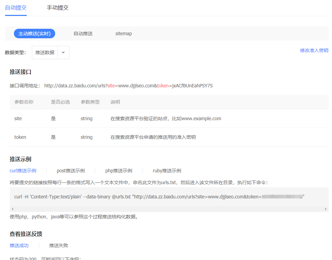
Task: Click the curl command text in code box
Action: (135, 197)
